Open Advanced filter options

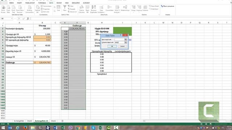coord(72,12)
